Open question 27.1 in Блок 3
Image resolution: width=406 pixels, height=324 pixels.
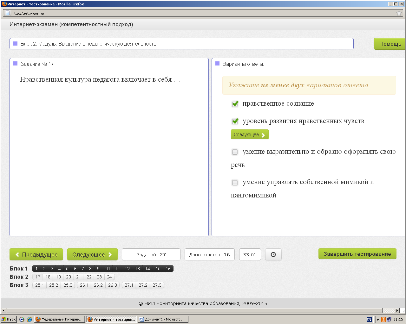[x=129, y=285]
